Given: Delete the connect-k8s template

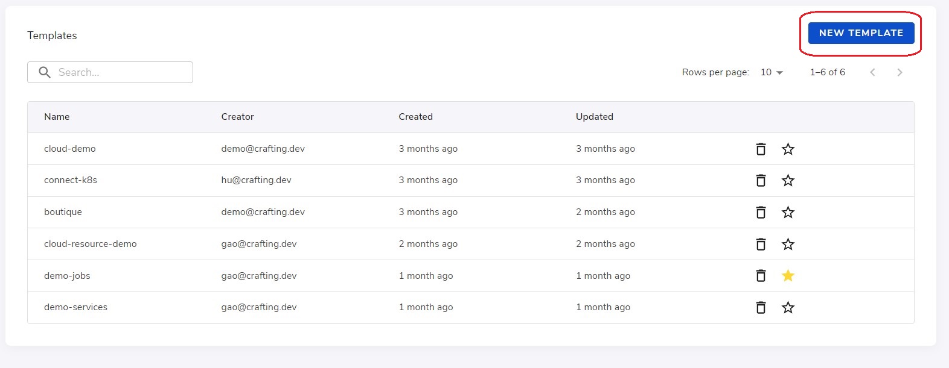Looking at the screenshot, I should (x=761, y=180).
